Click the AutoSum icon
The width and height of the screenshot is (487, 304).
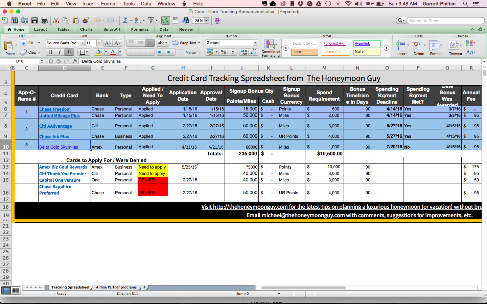[x=125, y=20]
